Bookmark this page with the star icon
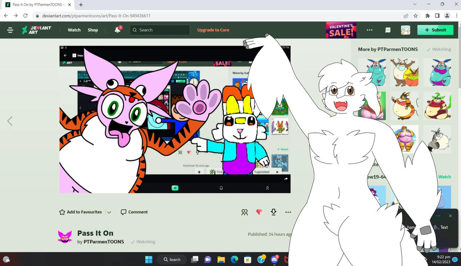 tap(416, 16)
